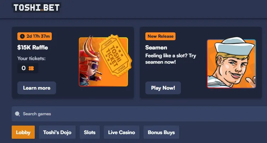This screenshot has height=143, width=267.
Task: Select the Lobby tab
Action: pos(23,132)
